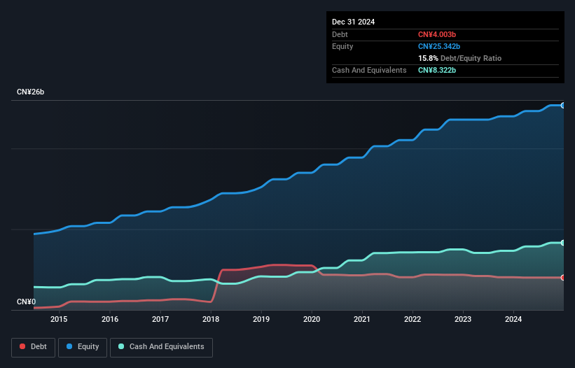
Task: Click the CN¥8.322b cash value
Action: pyautogui.click(x=437, y=70)
